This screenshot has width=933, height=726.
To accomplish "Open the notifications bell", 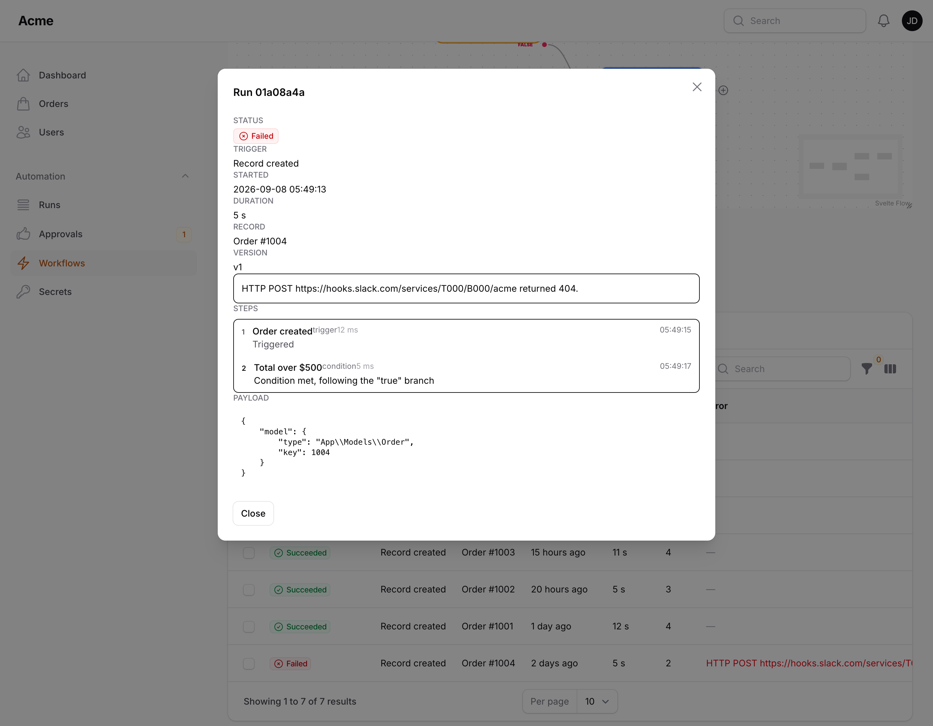I will pyautogui.click(x=883, y=21).
